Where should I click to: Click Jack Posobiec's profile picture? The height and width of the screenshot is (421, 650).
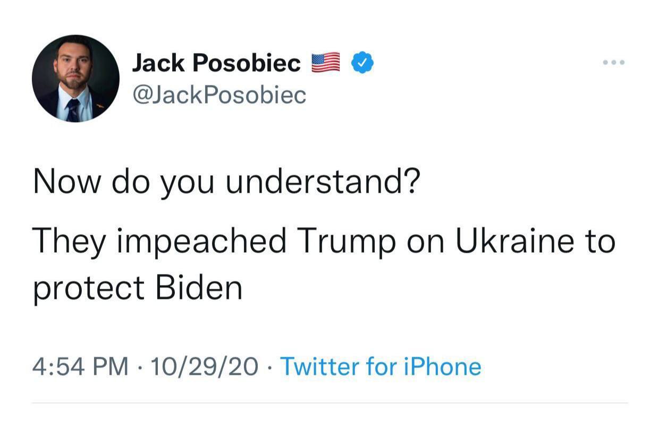point(75,79)
